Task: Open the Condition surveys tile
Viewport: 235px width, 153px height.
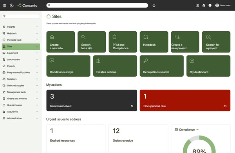Action: pos(68,66)
